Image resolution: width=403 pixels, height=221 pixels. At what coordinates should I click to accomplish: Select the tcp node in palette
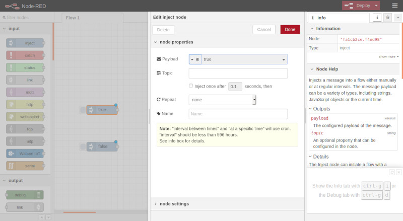click(25, 129)
